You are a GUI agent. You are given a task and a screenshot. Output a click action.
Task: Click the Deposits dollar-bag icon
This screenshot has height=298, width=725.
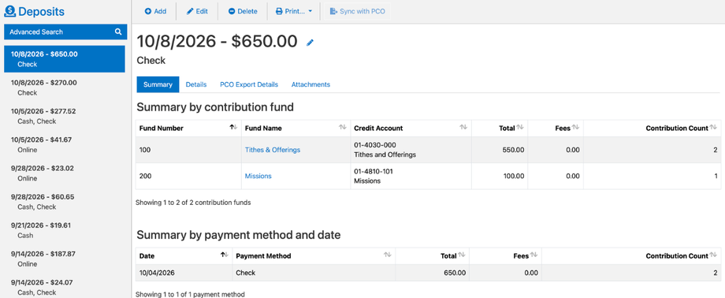9,12
